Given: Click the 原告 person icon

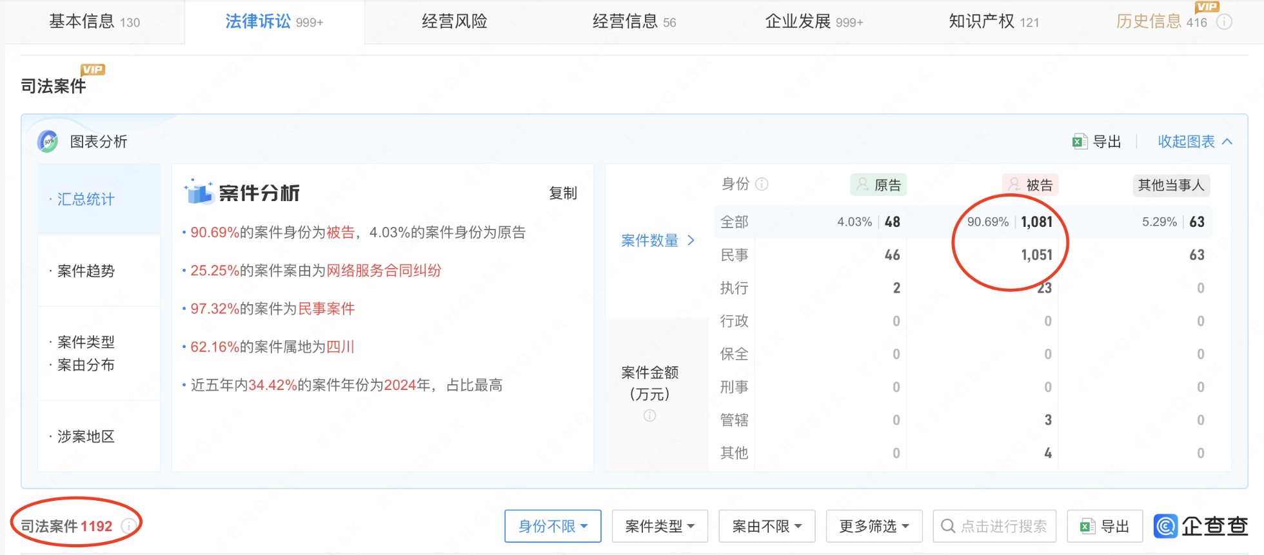Looking at the screenshot, I should click(x=862, y=185).
